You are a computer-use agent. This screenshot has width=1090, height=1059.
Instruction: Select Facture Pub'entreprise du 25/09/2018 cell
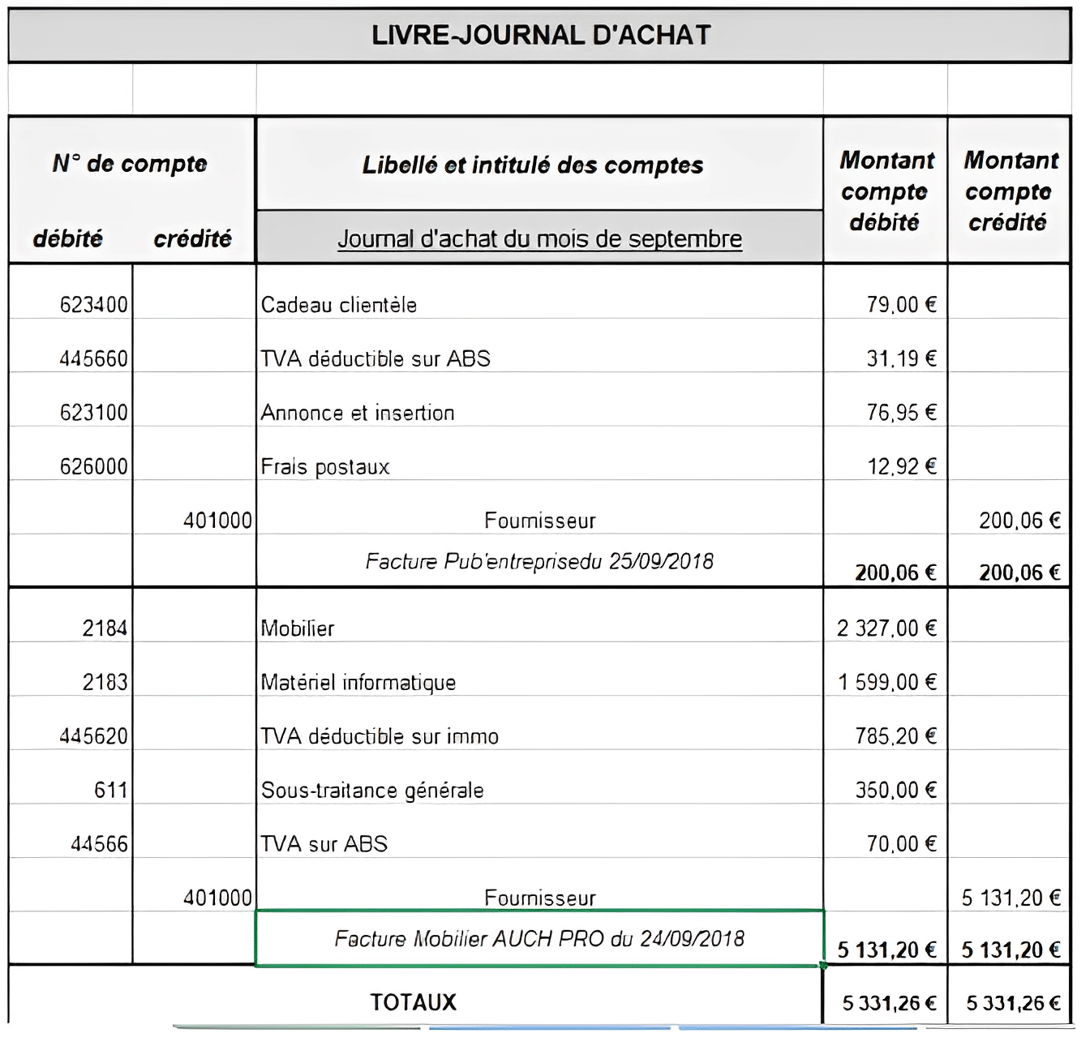click(x=539, y=560)
